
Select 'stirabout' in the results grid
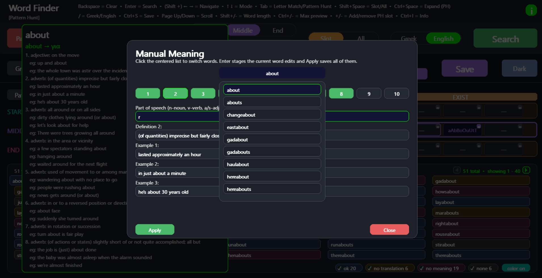[x=481, y=244]
